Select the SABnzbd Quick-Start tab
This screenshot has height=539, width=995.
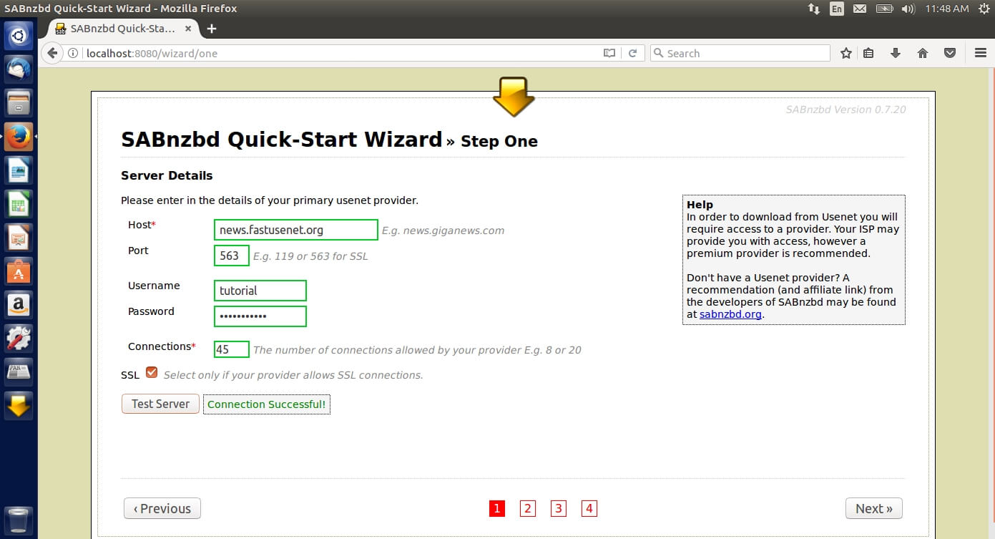tap(121, 29)
